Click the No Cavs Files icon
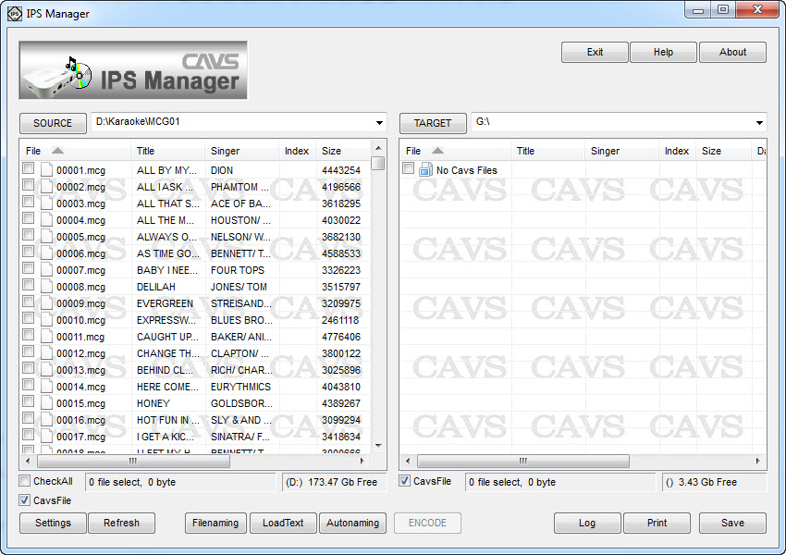Screen dimensions: 786x555 tap(425, 170)
